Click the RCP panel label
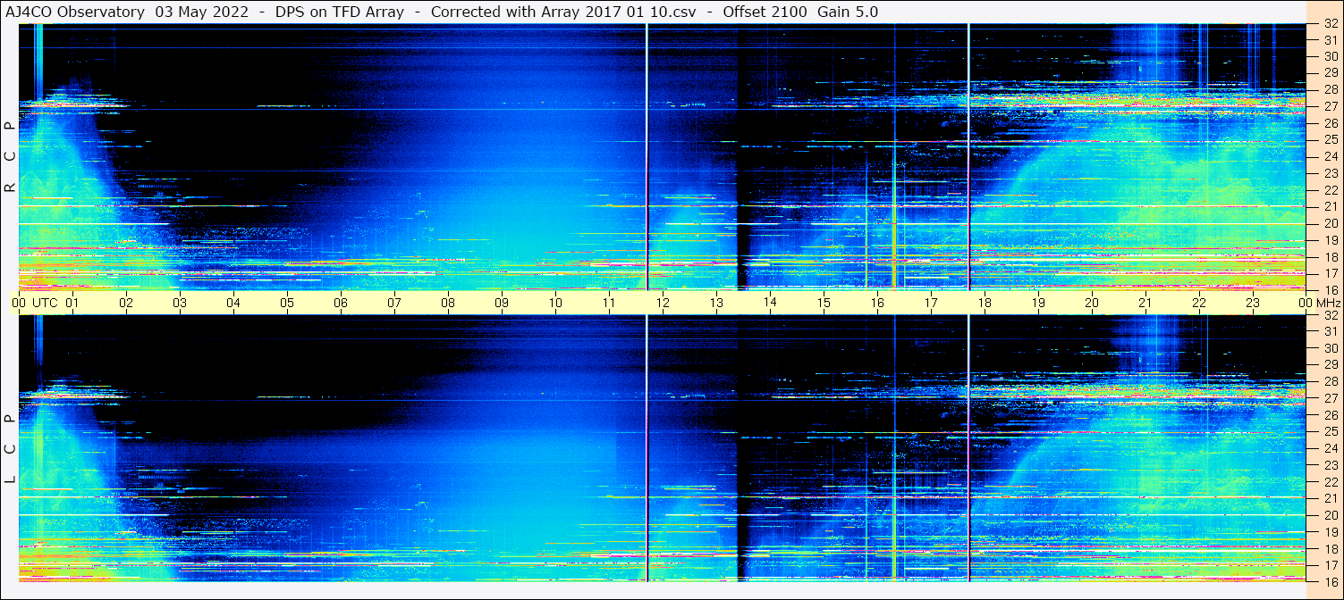Viewport: 1344px width, 600px height. click(x=10, y=157)
